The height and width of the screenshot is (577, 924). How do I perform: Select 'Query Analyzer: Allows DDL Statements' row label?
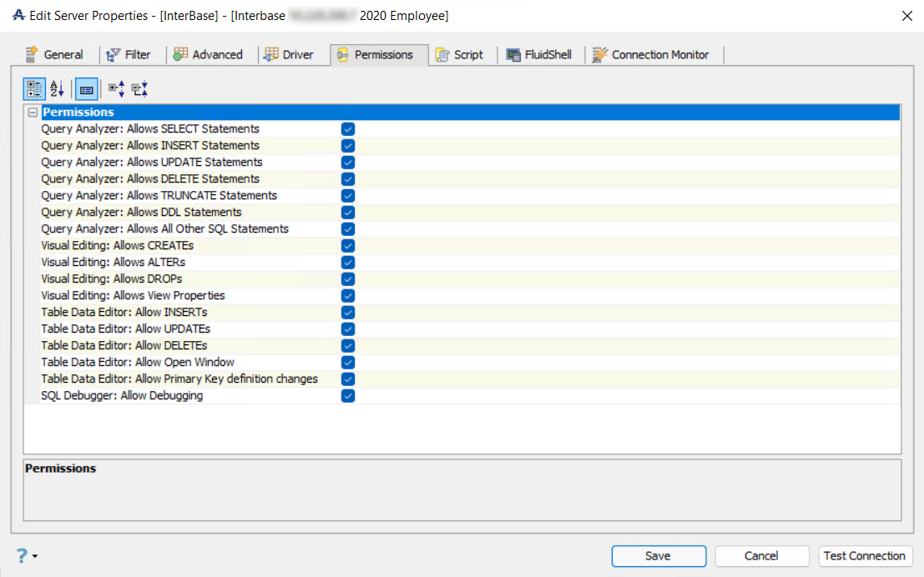tap(141, 212)
